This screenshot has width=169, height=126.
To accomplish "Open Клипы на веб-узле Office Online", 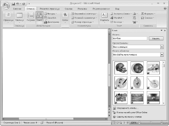I will point(132,112).
